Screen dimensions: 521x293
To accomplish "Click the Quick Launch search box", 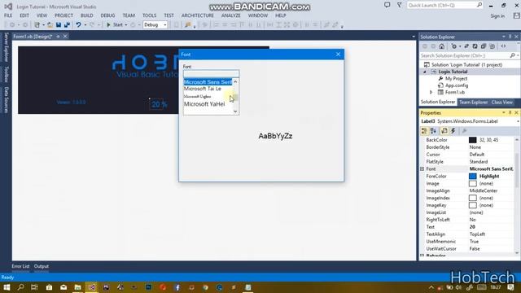I will click(445, 6).
